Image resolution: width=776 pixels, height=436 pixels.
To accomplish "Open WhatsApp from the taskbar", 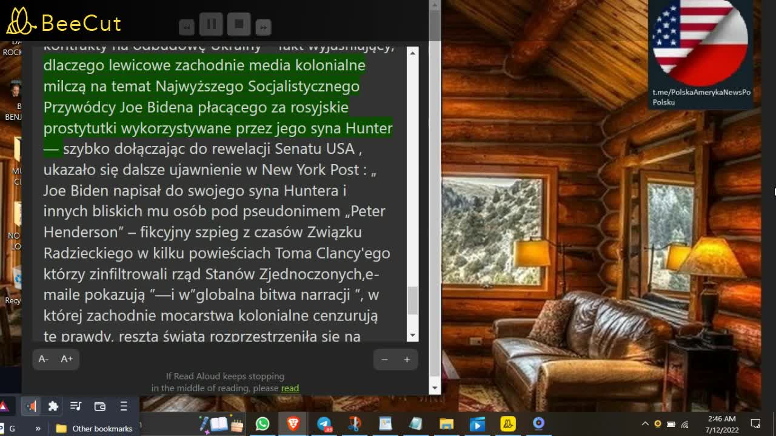I will pyautogui.click(x=263, y=423).
